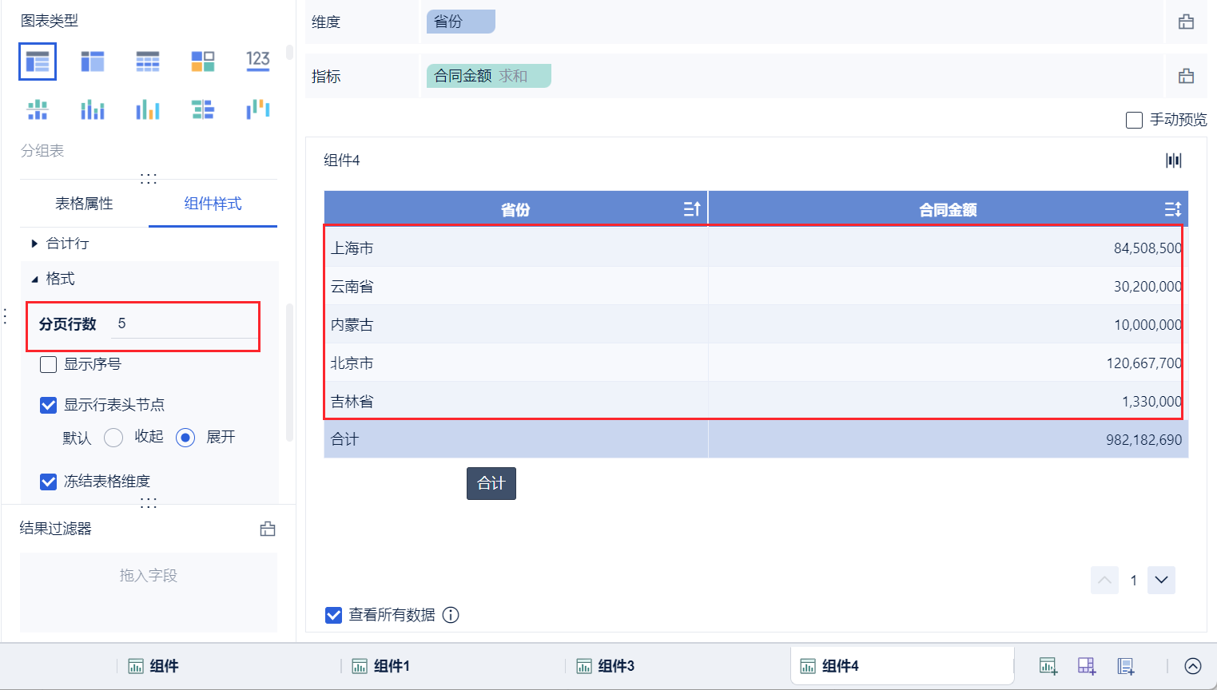
Task: Click the 合同金额 求和 indicator field pill
Action: click(x=488, y=76)
